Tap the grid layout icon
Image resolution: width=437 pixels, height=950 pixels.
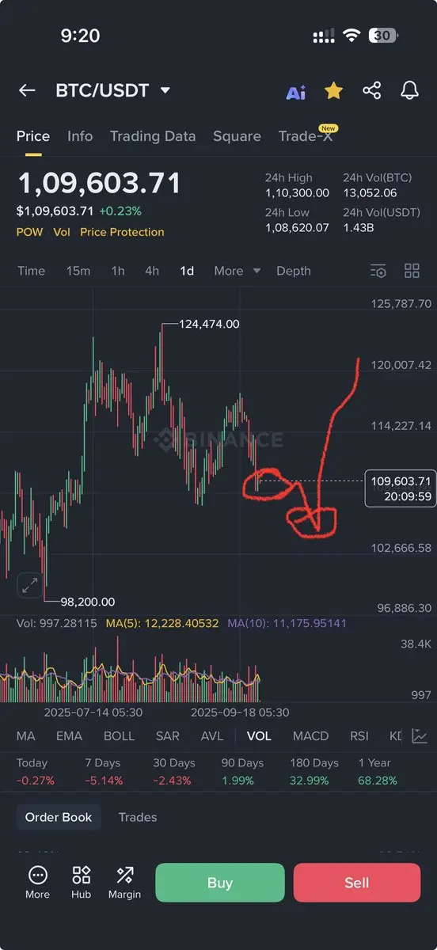tap(412, 271)
